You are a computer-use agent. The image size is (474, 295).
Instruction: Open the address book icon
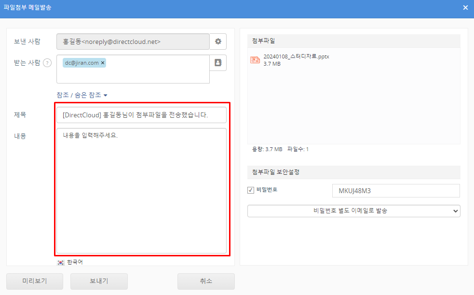coord(218,63)
